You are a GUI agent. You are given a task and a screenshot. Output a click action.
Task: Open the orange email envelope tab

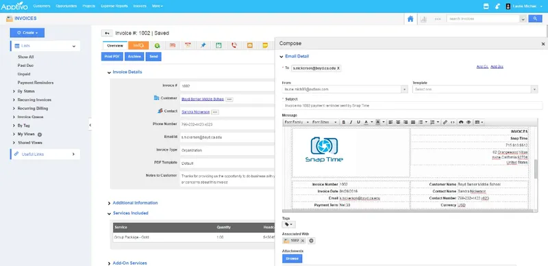[249, 45]
